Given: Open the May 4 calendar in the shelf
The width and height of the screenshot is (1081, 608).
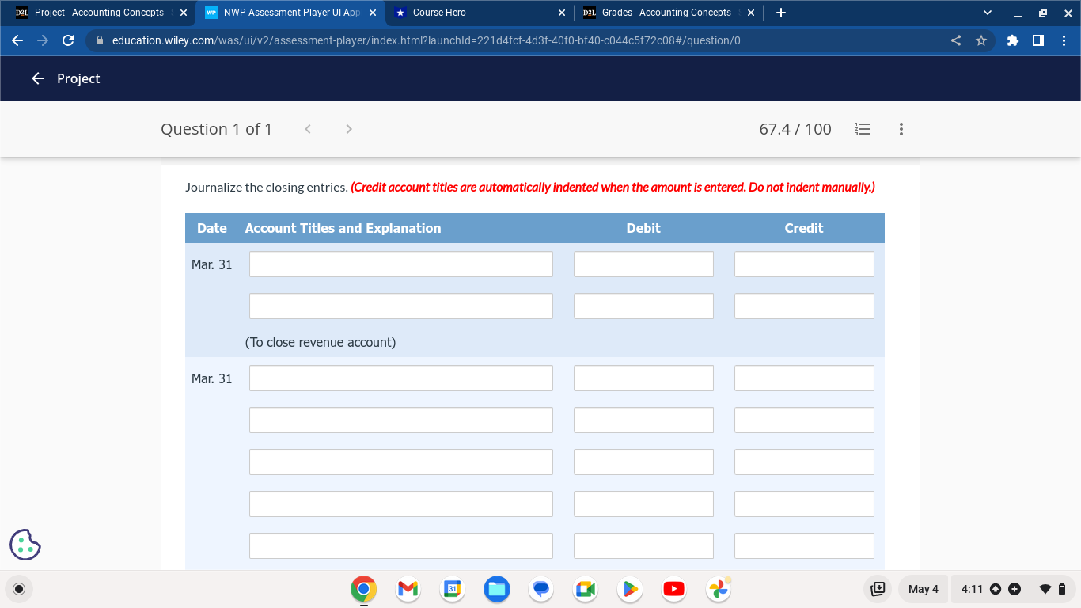Looking at the screenshot, I should click(923, 588).
